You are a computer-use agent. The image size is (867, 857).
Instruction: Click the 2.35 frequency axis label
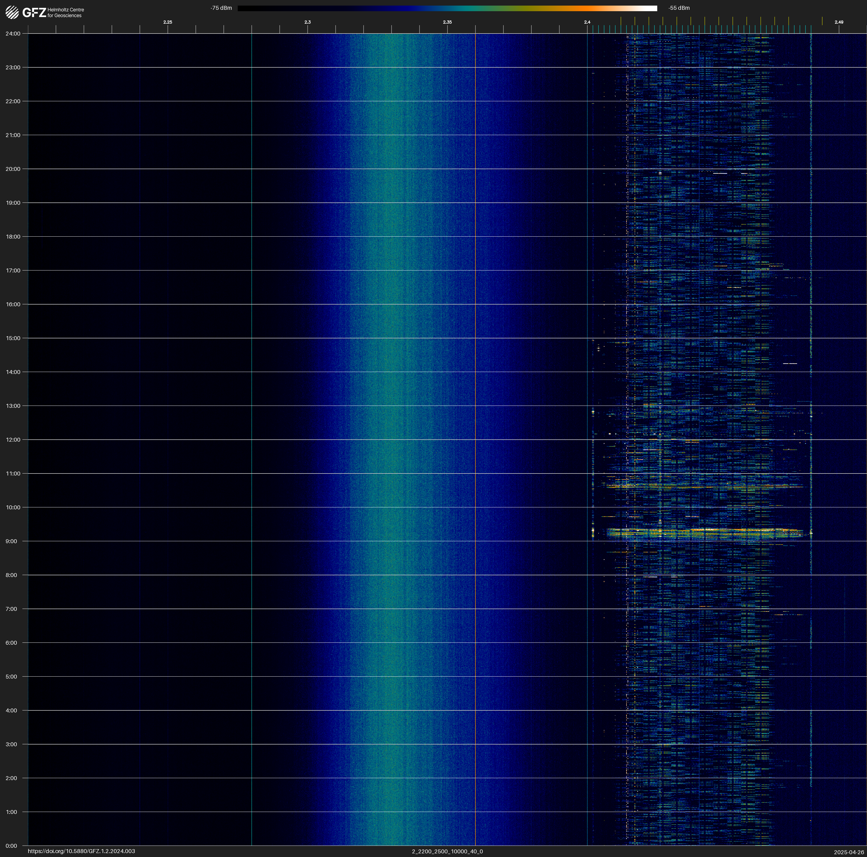[x=447, y=22]
